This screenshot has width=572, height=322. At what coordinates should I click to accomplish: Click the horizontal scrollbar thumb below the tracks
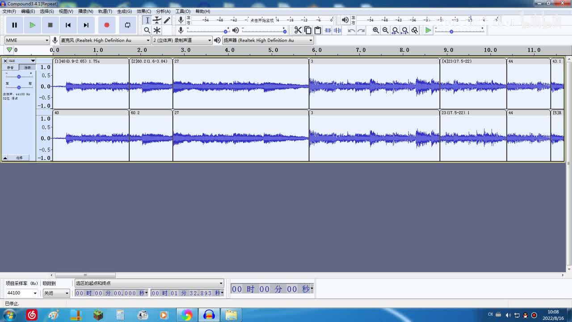85,275
